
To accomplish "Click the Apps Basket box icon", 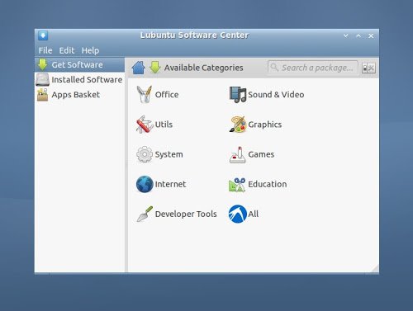I will click(42, 95).
